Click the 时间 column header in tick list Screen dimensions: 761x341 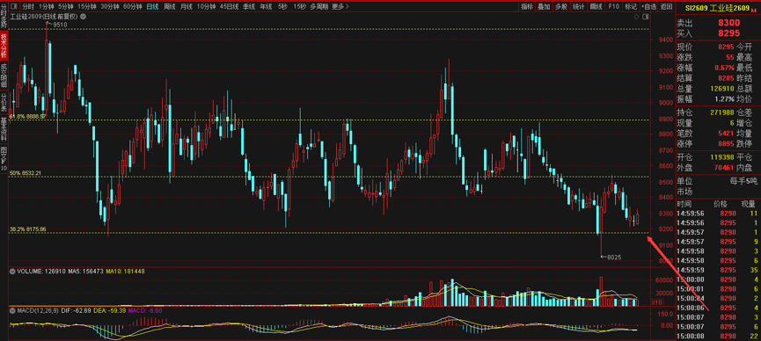tap(684, 203)
